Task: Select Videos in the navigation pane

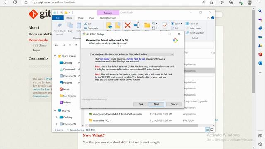Action: 67,102
